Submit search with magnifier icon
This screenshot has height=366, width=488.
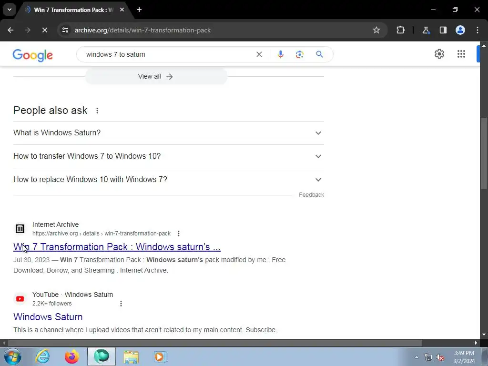[319, 54]
